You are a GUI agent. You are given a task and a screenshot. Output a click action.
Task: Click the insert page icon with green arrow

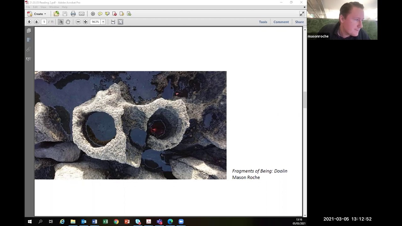pyautogui.click(x=129, y=14)
